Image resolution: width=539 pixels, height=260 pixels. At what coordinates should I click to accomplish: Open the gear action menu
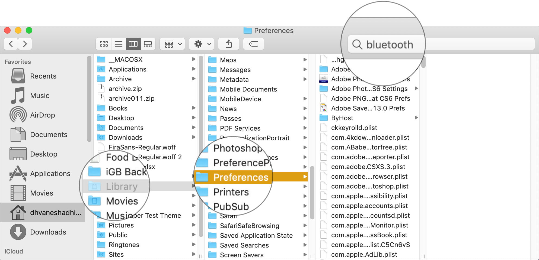(x=202, y=44)
